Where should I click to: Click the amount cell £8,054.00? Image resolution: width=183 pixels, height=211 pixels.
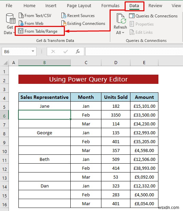144,204
